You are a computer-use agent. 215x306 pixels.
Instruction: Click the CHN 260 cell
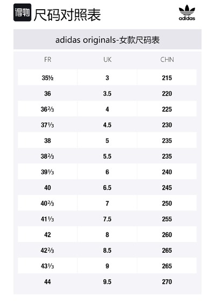point(167,234)
